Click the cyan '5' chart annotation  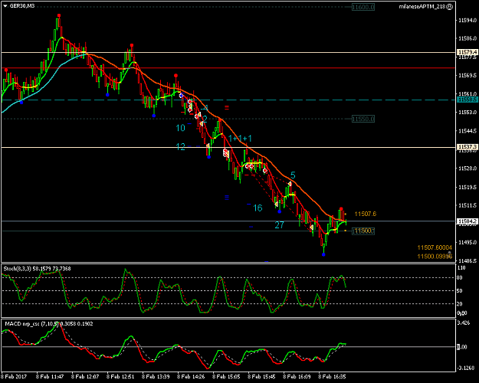tap(293, 175)
